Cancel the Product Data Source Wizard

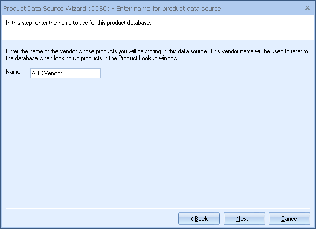coord(290,219)
